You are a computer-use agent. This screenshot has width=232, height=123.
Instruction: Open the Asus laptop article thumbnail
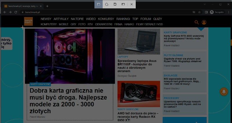pyautogui.click(x=139, y=41)
